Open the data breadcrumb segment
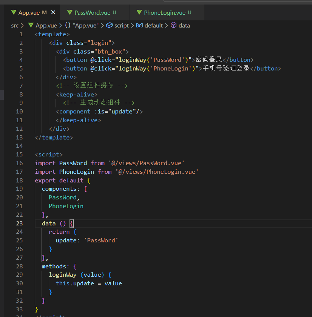The width and height of the screenshot is (312, 317). pyautogui.click(x=184, y=26)
